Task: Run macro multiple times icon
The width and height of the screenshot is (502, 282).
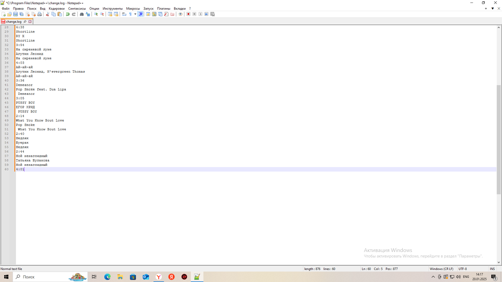Action: 206,14
